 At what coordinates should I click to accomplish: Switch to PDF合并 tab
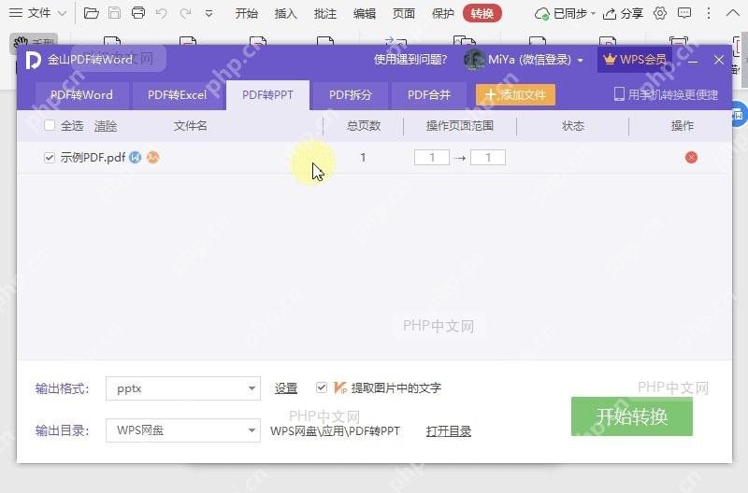(429, 95)
